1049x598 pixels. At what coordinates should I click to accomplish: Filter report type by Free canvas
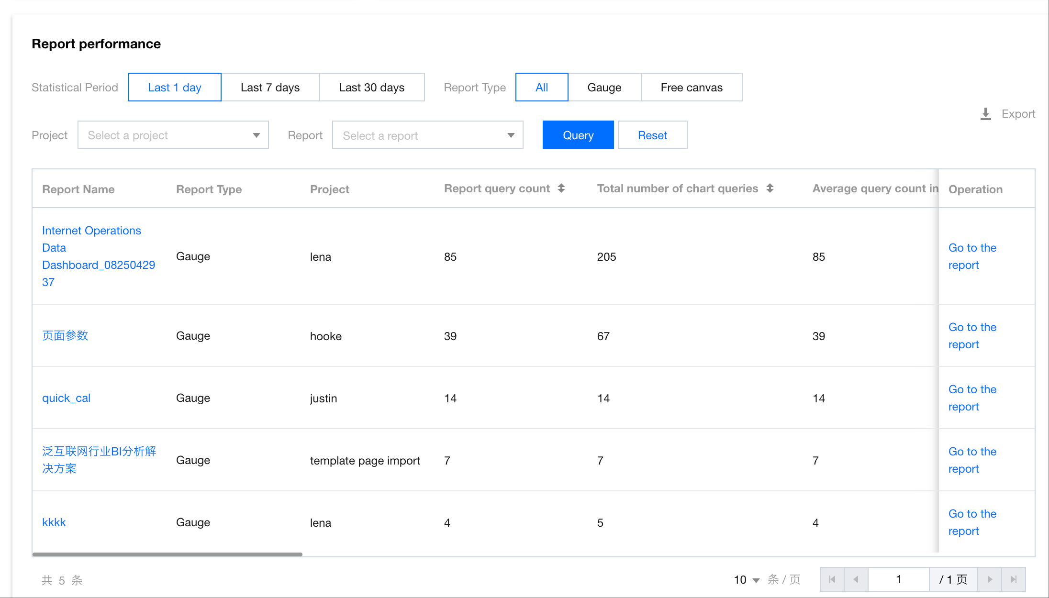[691, 88]
